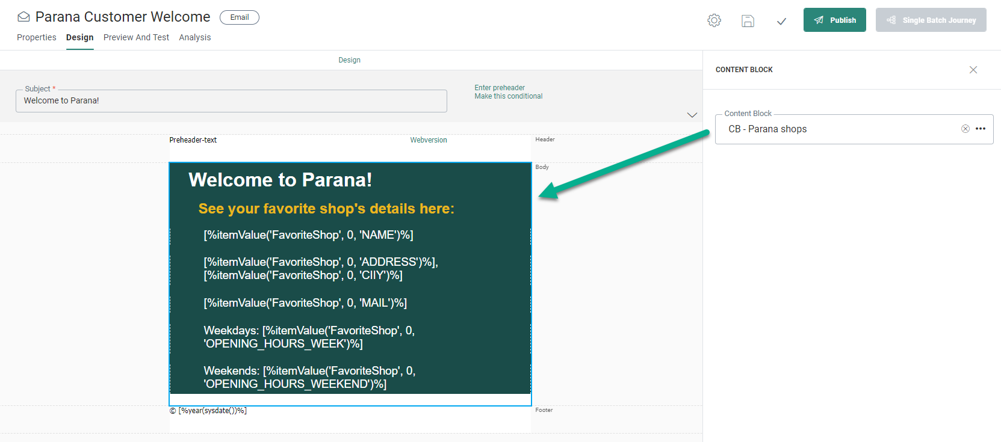Open the settings gear icon
This screenshot has height=442, width=1001.
click(x=714, y=20)
